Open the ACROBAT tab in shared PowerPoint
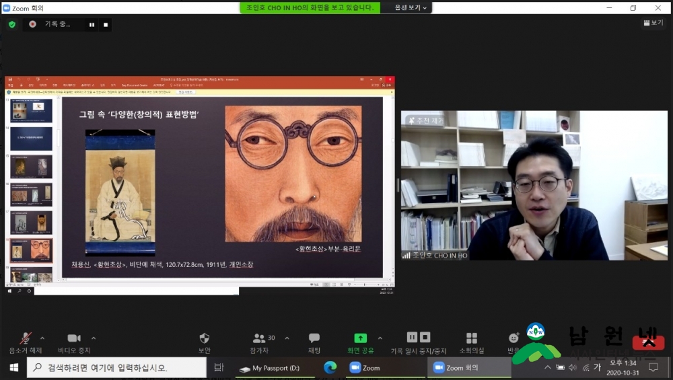 click(159, 85)
